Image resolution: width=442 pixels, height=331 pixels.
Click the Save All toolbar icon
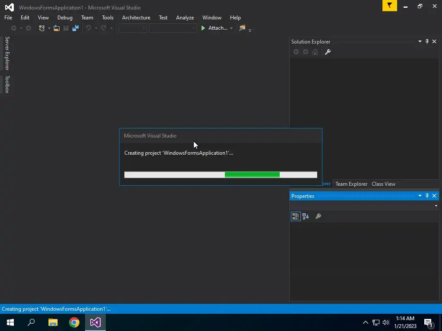[76, 28]
